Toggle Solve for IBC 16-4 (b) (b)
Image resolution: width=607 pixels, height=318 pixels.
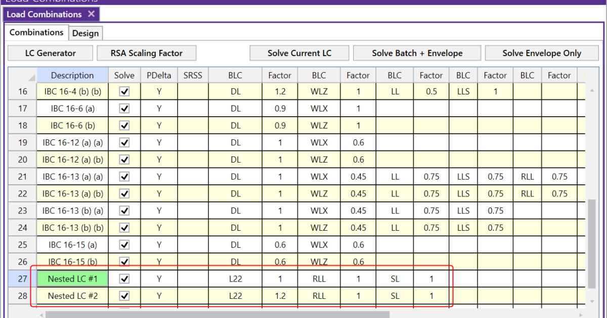pos(124,91)
